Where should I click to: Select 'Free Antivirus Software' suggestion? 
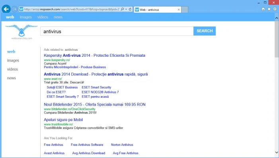click(87, 145)
